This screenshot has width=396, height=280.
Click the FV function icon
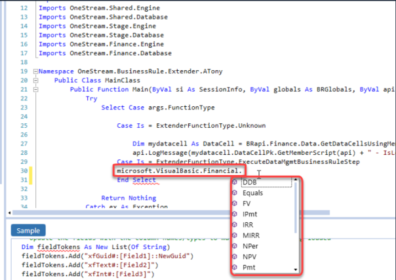coord(235,204)
